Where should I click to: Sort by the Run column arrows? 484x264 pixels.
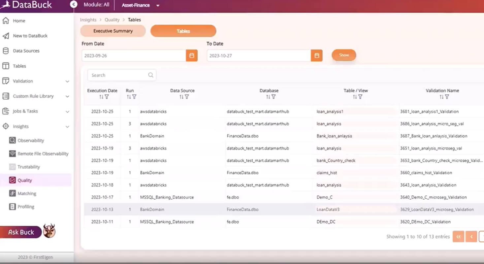click(x=129, y=97)
